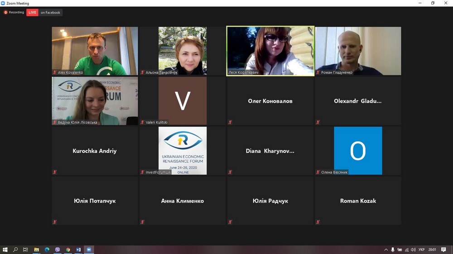
Task: Click the 20:01 taskbar clock
Action: pos(432,249)
